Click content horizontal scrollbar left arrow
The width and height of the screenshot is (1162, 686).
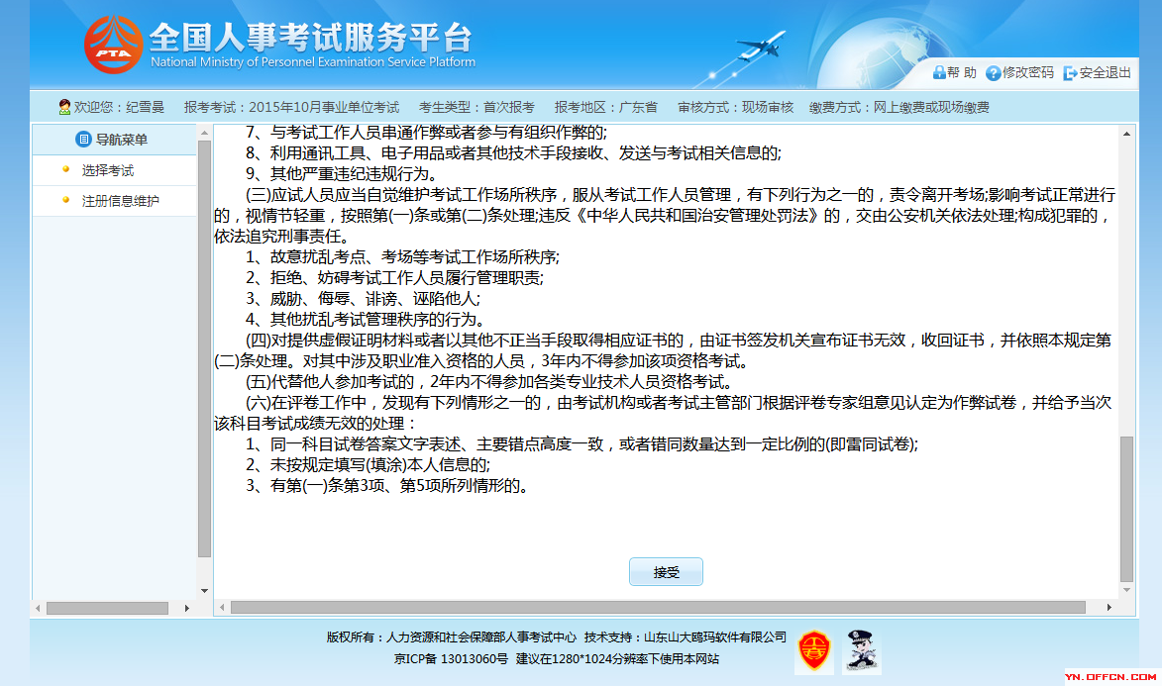click(222, 608)
